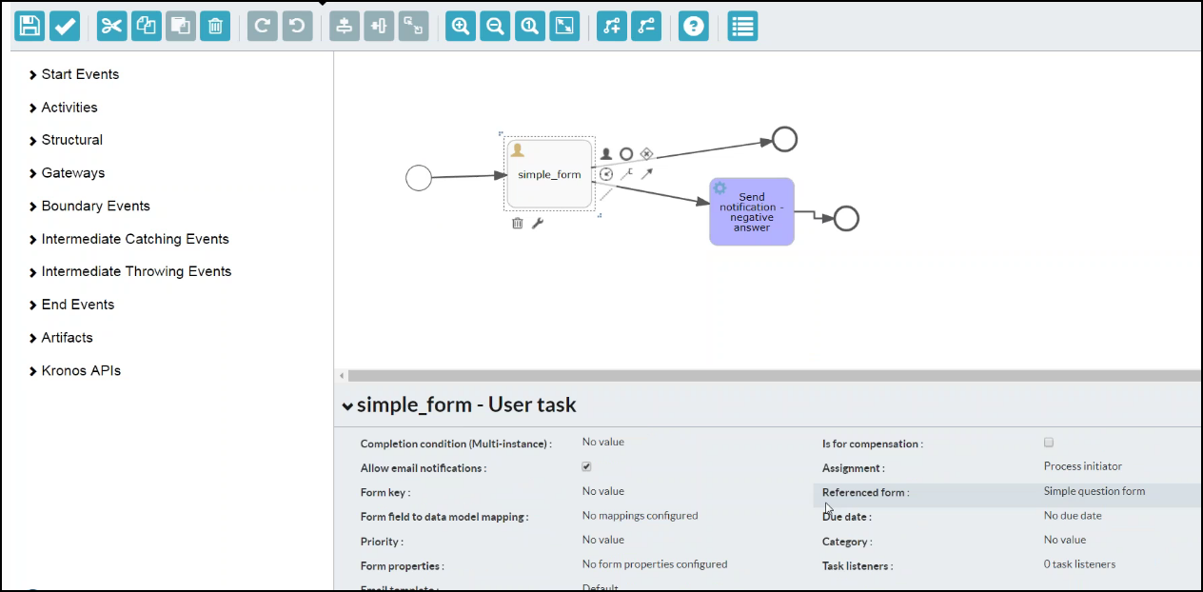Viewport: 1203px width, 592px height.
Task: Expand Intermediate Catching Events group
Action: tap(129, 239)
